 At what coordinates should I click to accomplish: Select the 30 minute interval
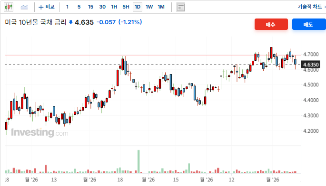click(102, 7)
